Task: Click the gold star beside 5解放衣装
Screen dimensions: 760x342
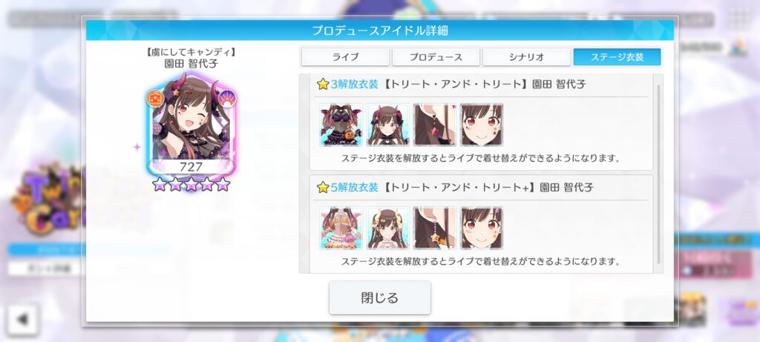Action: 323,188
